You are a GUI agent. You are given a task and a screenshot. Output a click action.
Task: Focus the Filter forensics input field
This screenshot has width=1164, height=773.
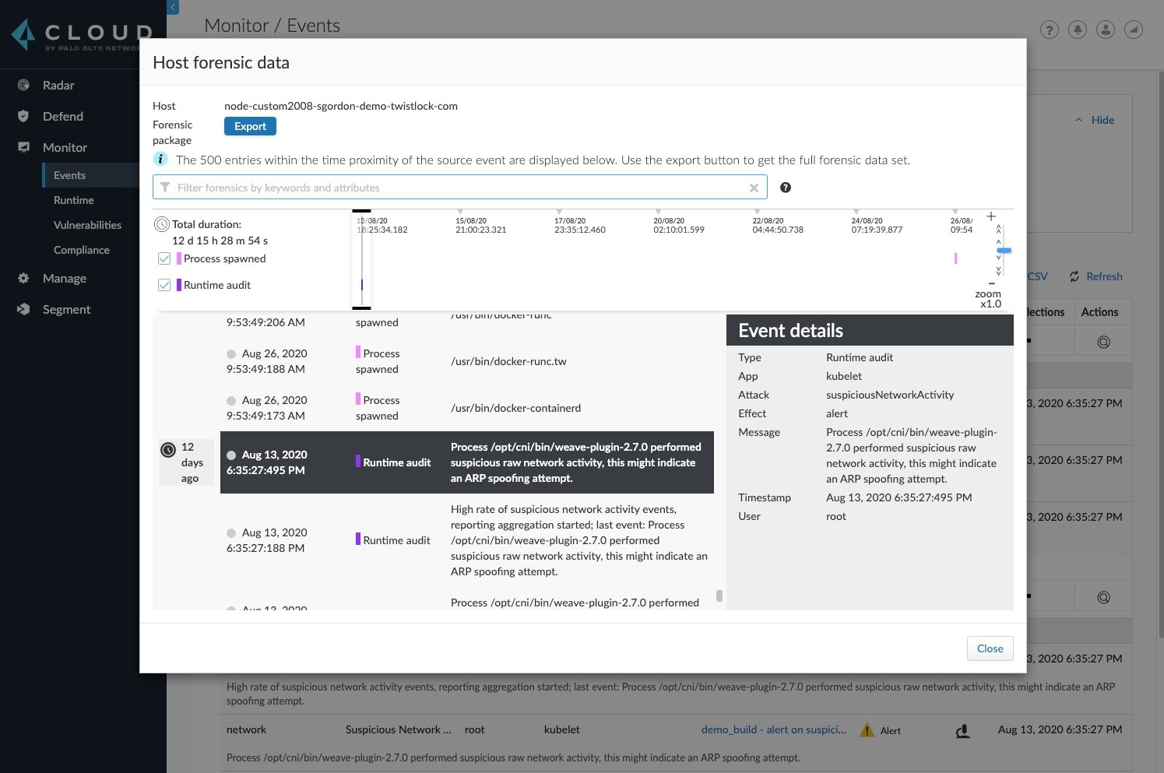(x=459, y=188)
